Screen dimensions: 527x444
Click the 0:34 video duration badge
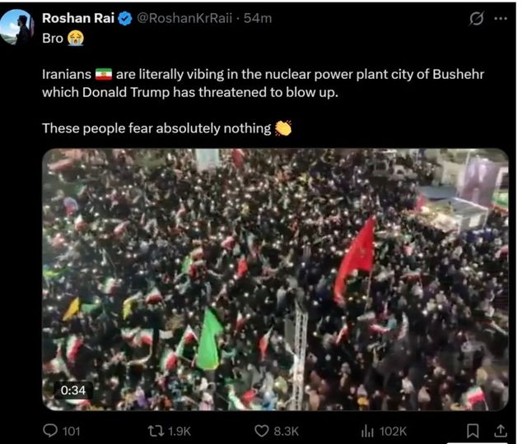click(x=73, y=390)
